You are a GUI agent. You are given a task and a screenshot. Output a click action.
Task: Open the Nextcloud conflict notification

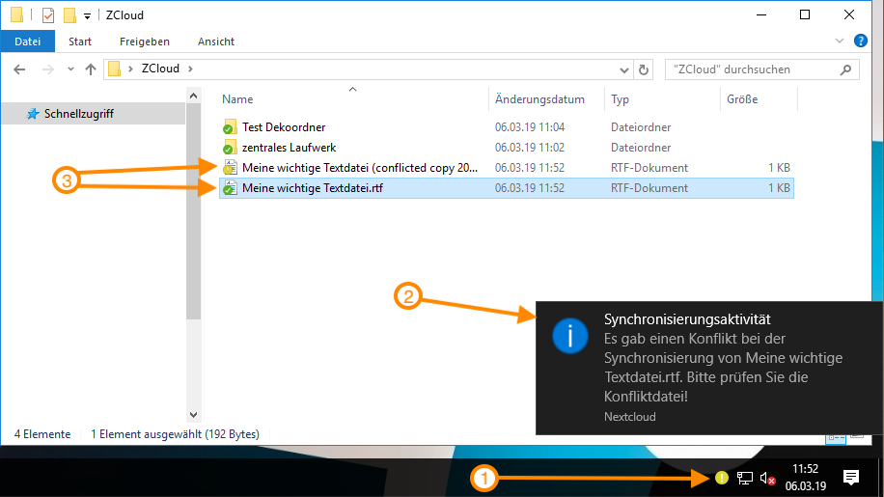[708, 368]
